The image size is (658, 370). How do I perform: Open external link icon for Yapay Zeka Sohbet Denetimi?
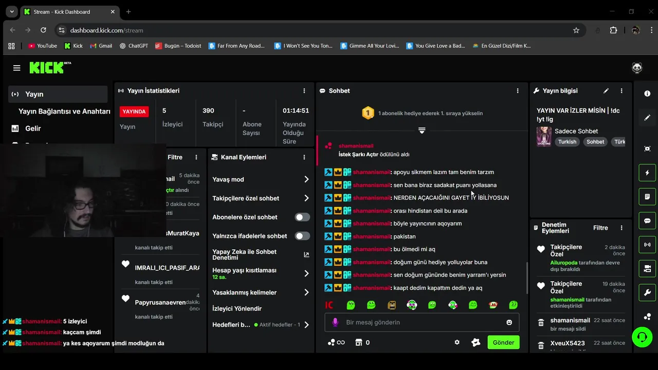click(306, 254)
